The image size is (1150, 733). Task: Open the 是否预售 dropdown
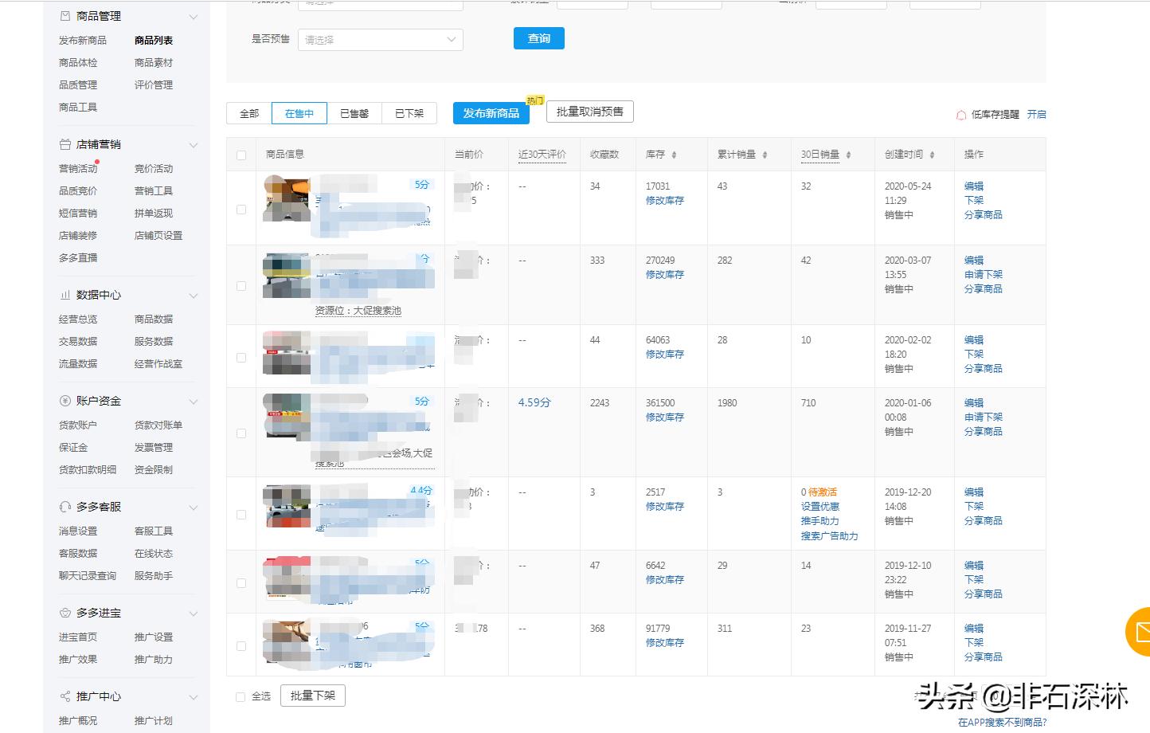380,39
